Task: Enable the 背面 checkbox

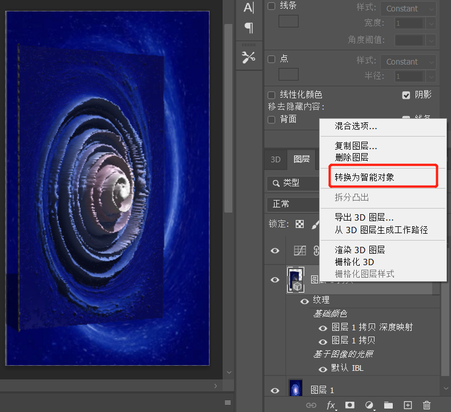Action: point(272,119)
